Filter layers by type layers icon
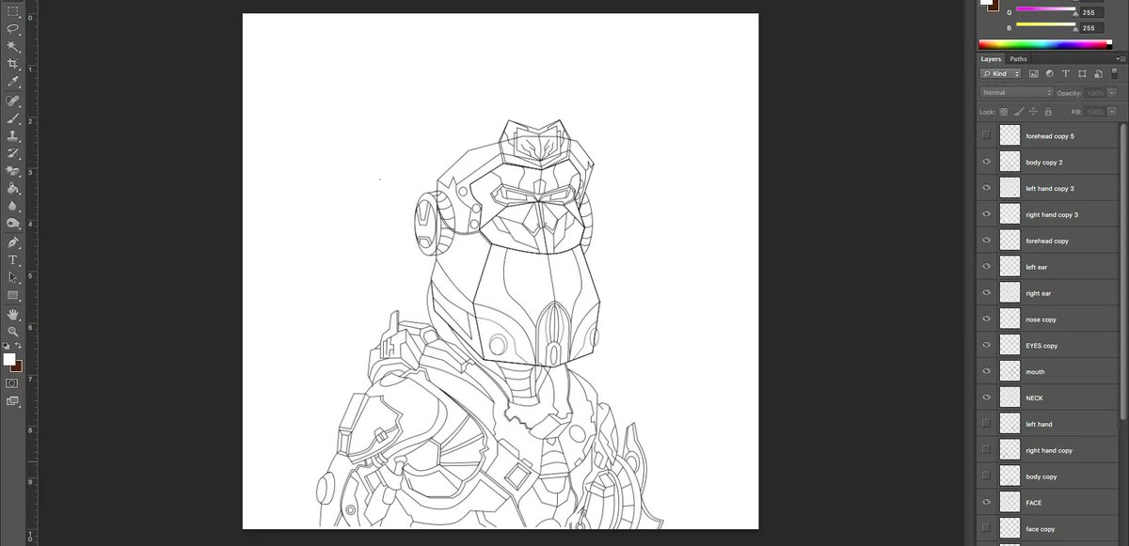Viewport: 1129px width, 546px height. (x=1066, y=73)
